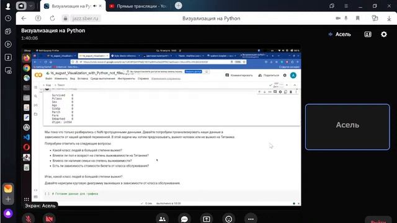397x223 pixels.
Task: Open the Yandex Mail icon in sidebar
Action: pos(8,188)
